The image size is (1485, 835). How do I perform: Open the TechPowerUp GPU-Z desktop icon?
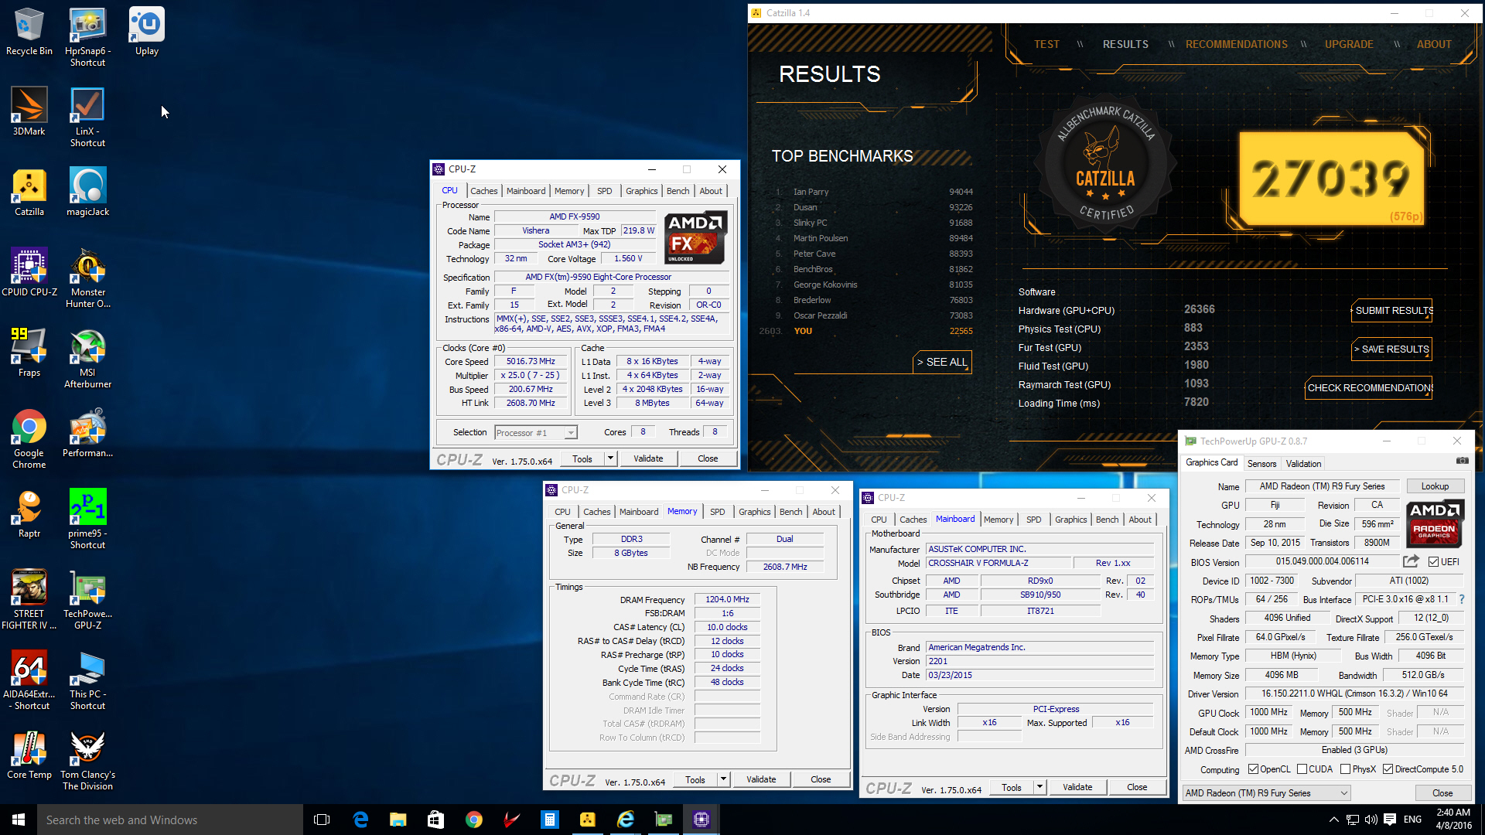click(87, 600)
